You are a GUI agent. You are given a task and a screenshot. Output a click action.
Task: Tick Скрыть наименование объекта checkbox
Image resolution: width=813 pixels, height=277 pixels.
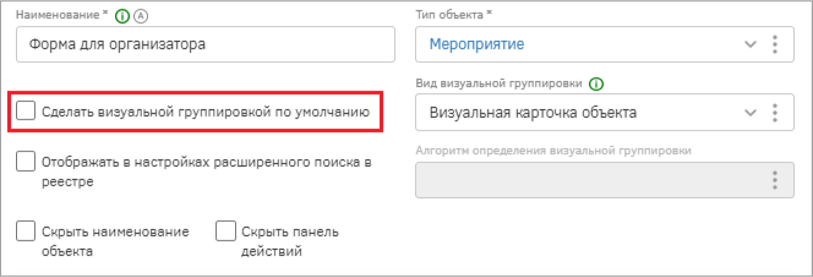pyautogui.click(x=26, y=232)
